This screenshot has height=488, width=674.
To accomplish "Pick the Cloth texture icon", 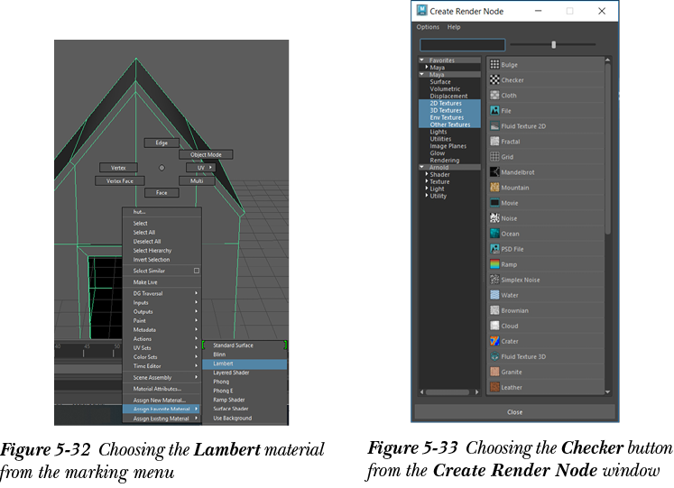I will (x=494, y=96).
